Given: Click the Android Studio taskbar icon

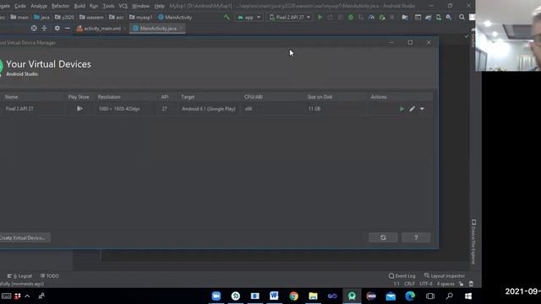Looking at the screenshot, I should tap(352, 296).
